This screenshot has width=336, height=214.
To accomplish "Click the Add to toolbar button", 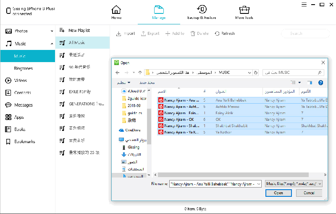I will [x=175, y=34].
